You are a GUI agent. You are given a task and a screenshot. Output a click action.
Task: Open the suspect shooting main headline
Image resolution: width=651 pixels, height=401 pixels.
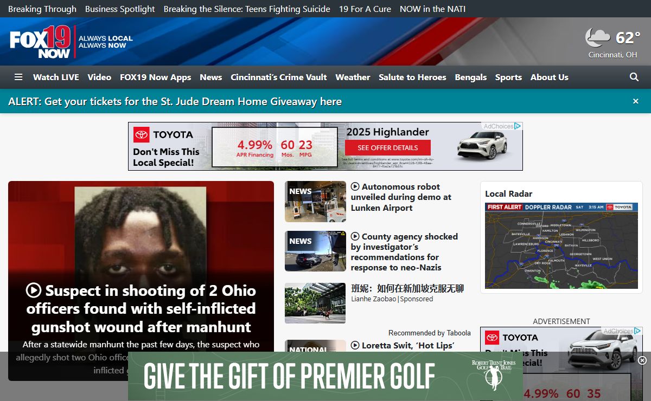[141, 308]
